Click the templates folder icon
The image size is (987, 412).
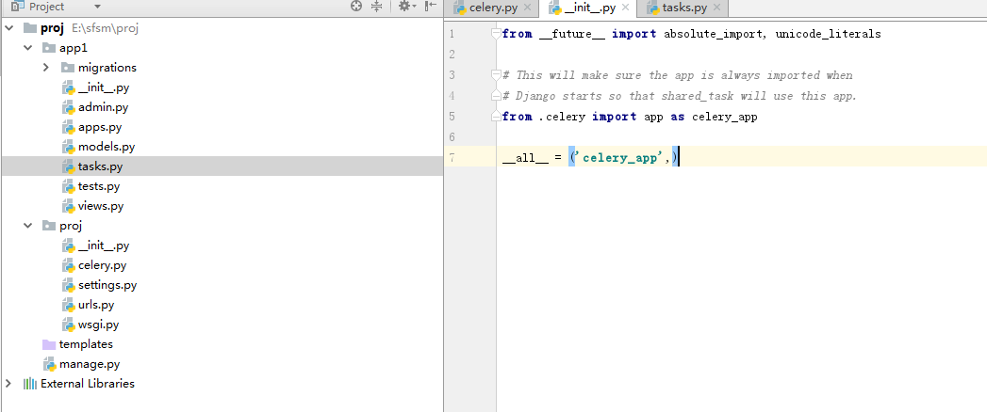(48, 344)
